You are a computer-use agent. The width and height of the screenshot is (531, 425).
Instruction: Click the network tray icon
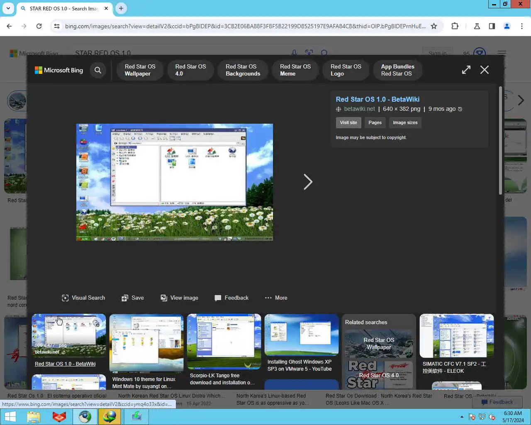482,417
